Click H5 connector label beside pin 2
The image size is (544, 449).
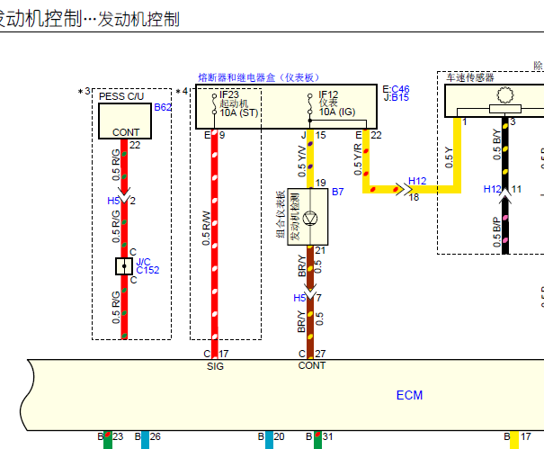(x=113, y=201)
